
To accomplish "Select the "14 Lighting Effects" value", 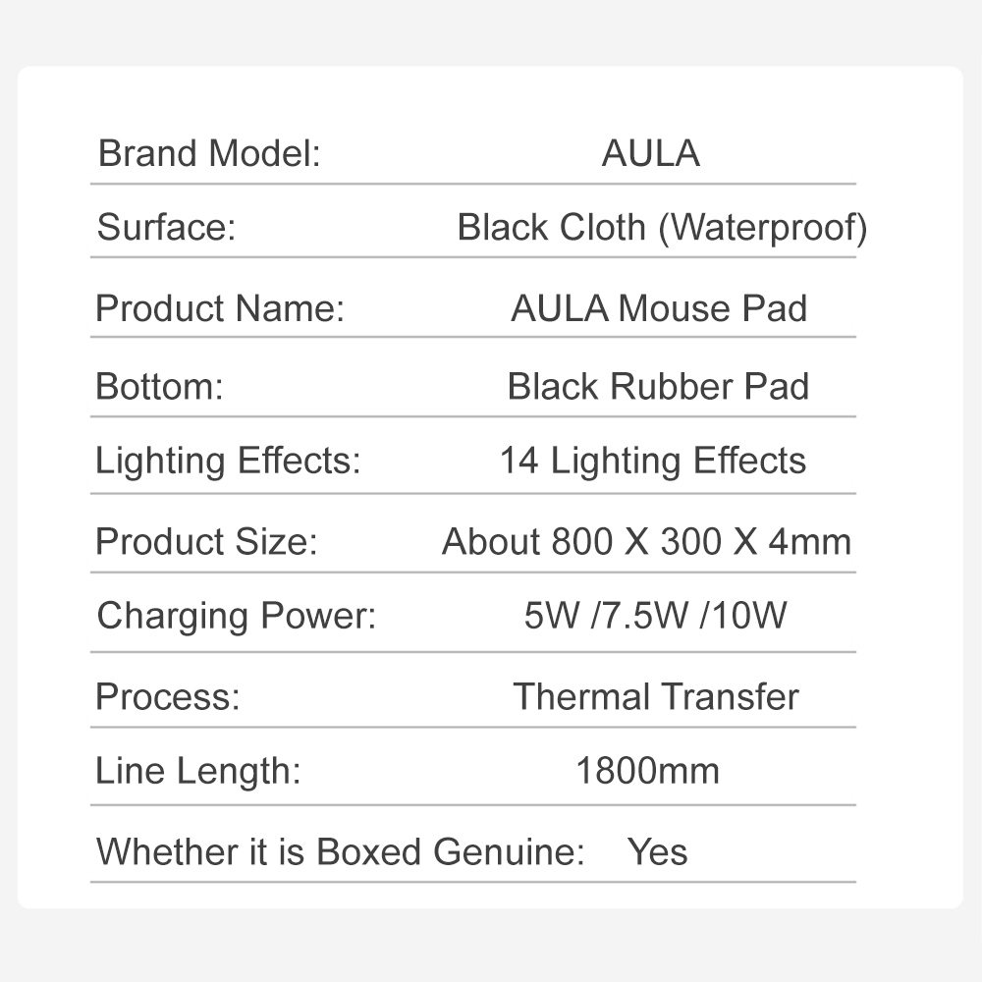I will point(653,461).
